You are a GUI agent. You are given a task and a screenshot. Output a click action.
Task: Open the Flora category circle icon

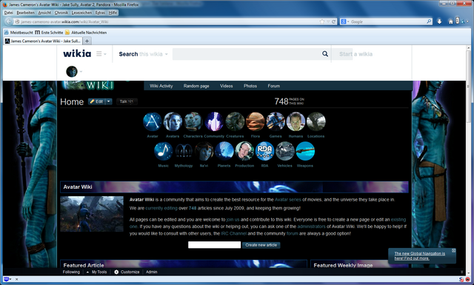click(x=255, y=122)
